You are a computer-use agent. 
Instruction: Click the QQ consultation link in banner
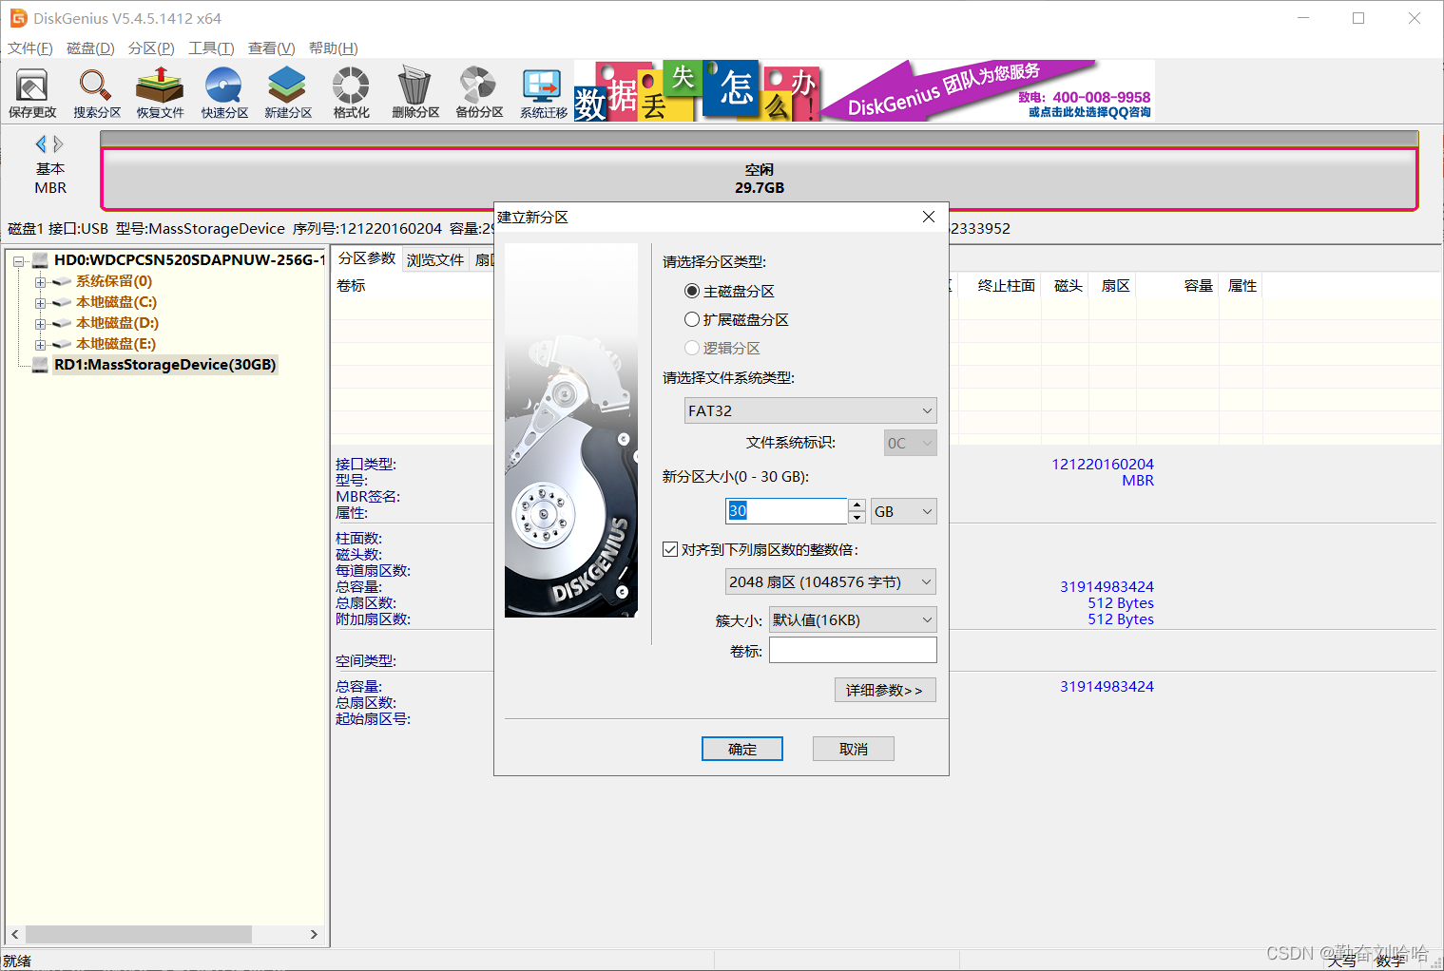click(x=1089, y=112)
